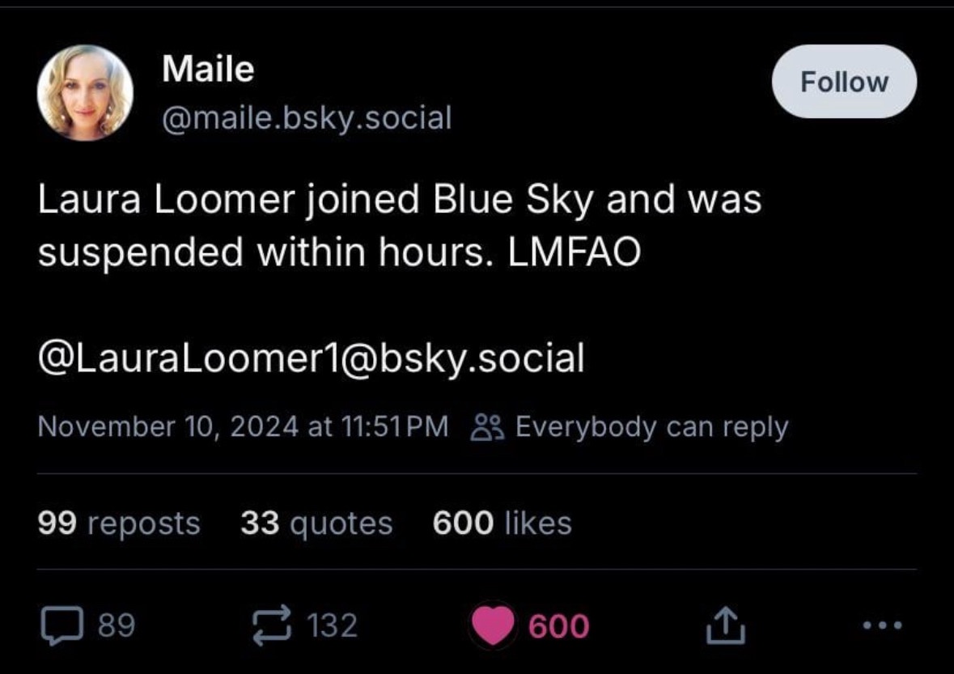
Task: Click the people icon beside reply settings
Action: (487, 426)
